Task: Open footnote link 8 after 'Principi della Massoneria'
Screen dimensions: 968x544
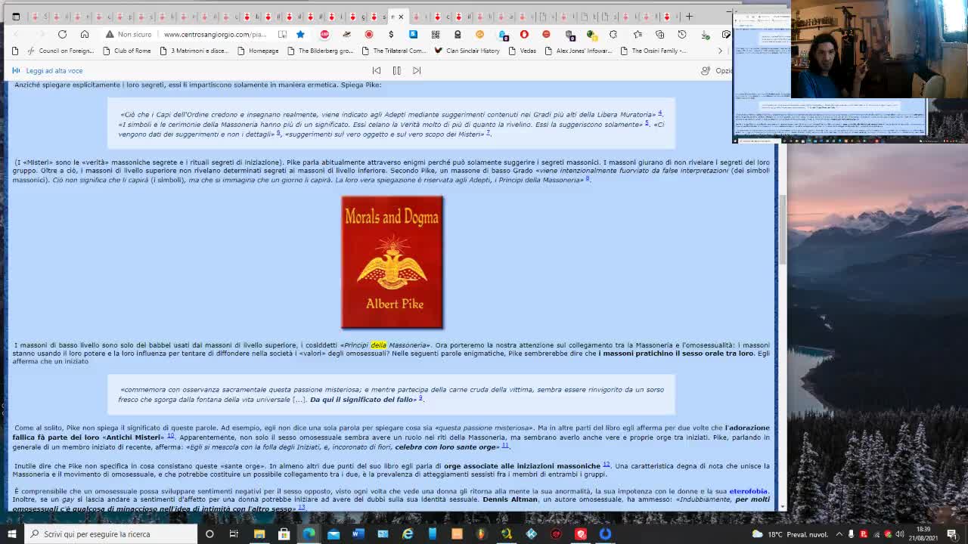Action: [587, 179]
